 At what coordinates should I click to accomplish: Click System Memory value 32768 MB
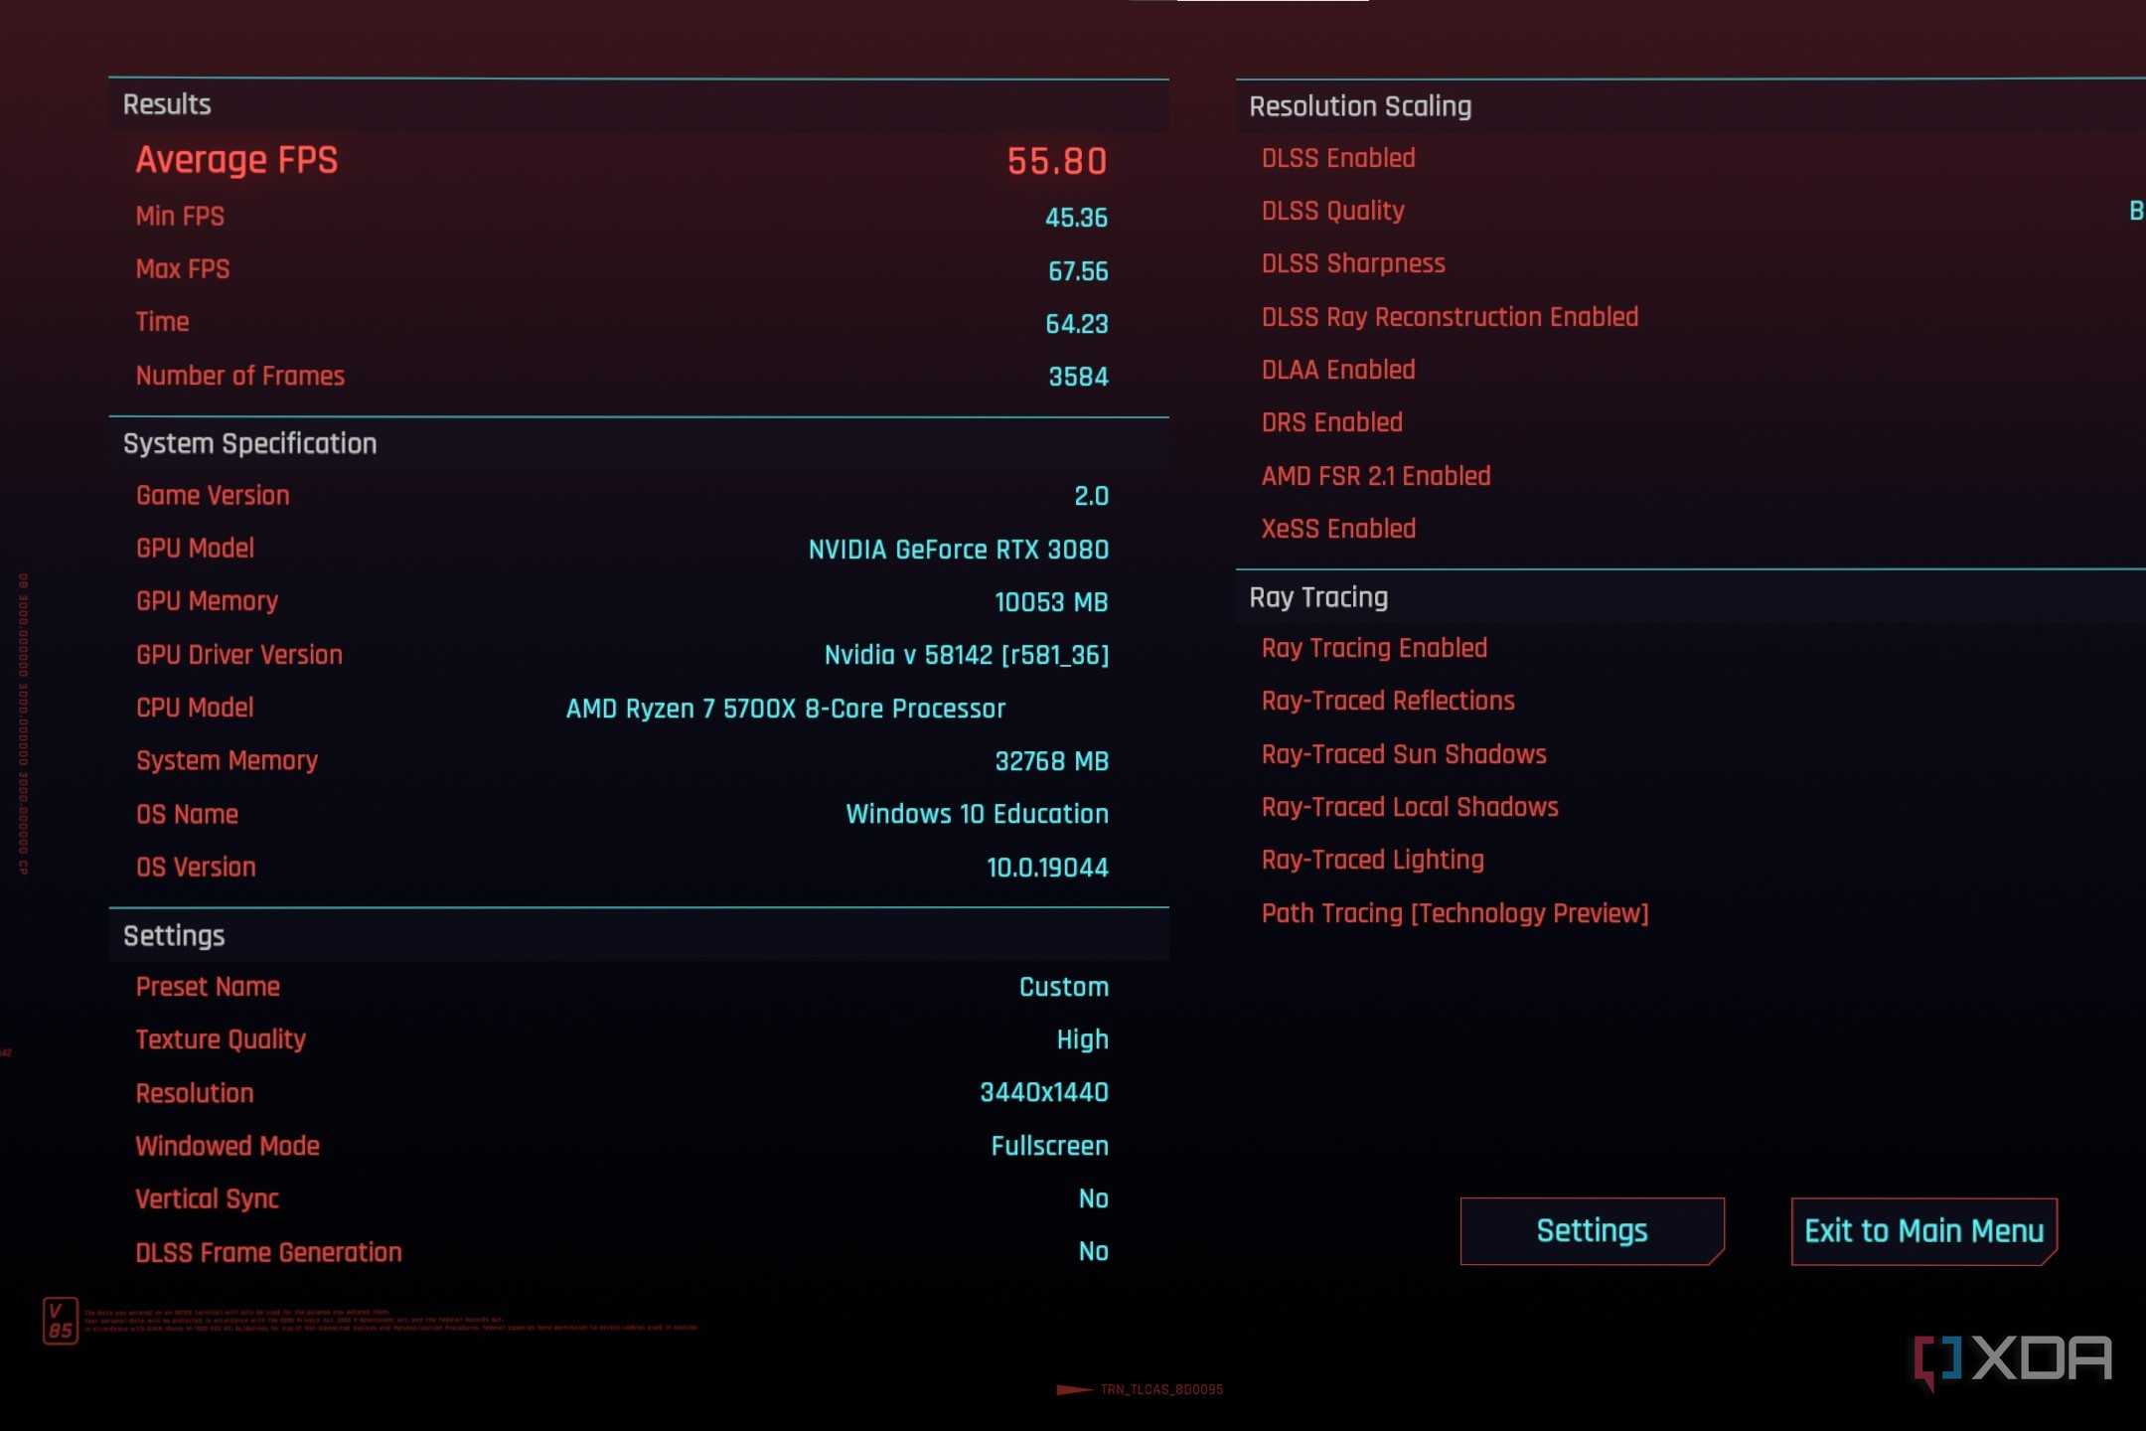pos(1051,761)
